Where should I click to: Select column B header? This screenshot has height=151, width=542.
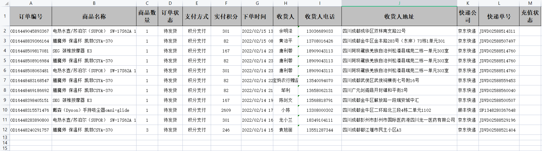94,3
